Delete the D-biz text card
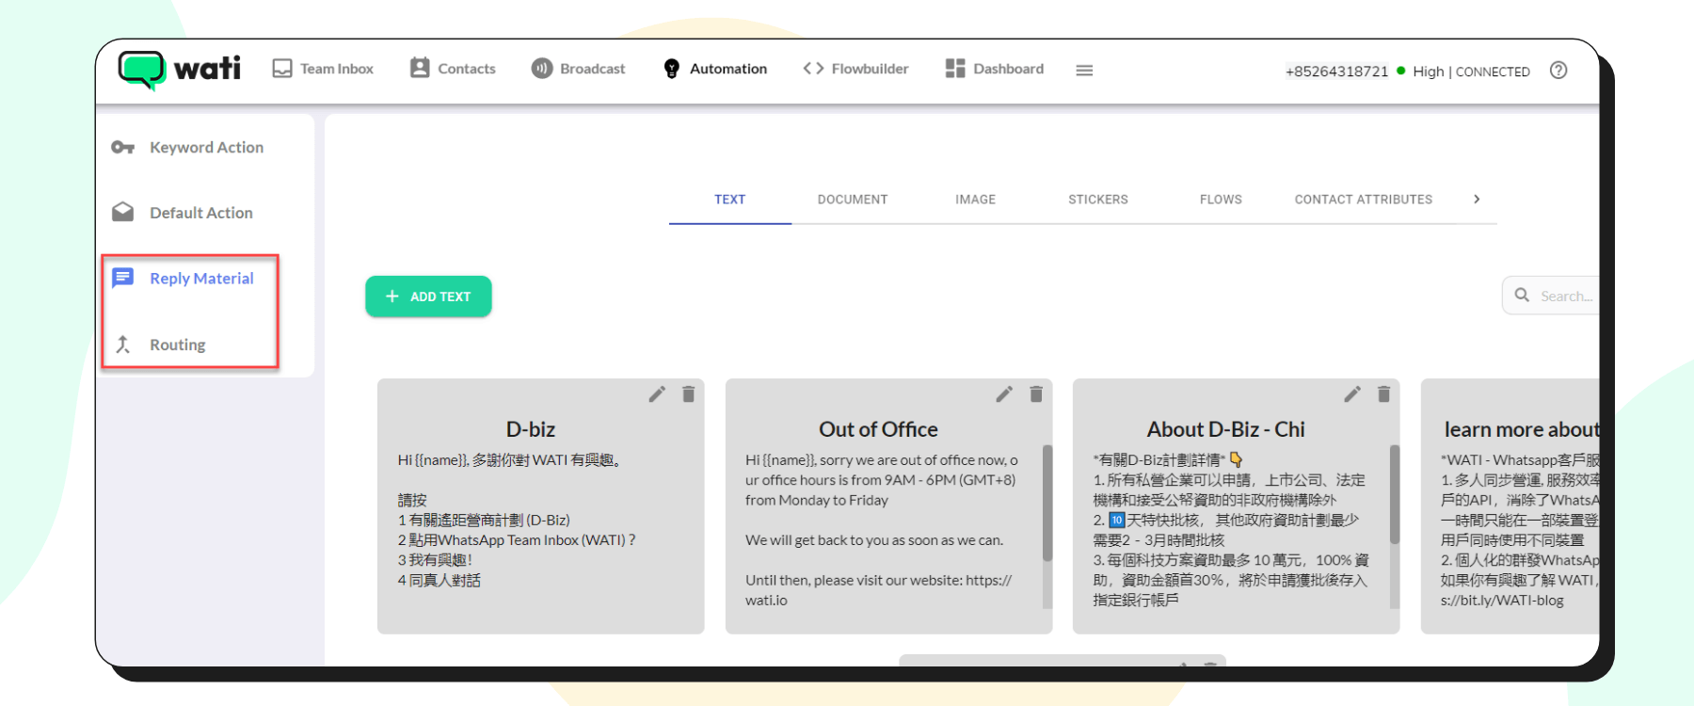The height and width of the screenshot is (706, 1694). (x=689, y=394)
